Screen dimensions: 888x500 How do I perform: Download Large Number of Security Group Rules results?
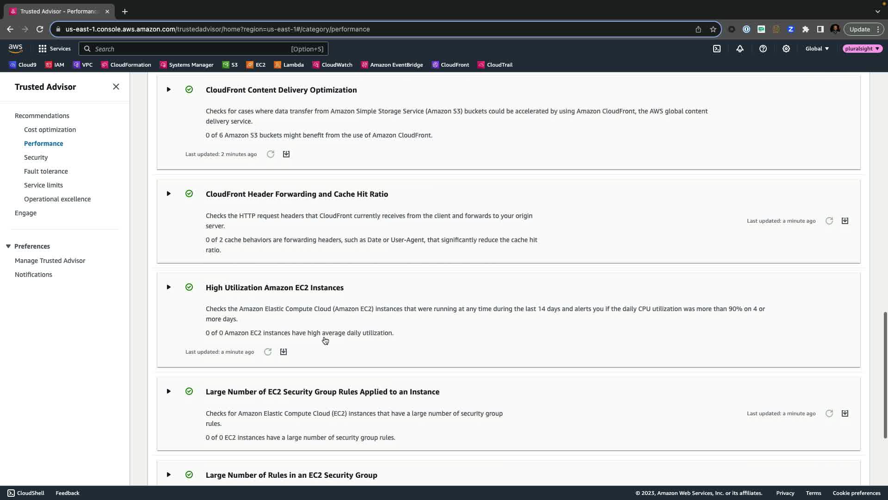click(845, 413)
